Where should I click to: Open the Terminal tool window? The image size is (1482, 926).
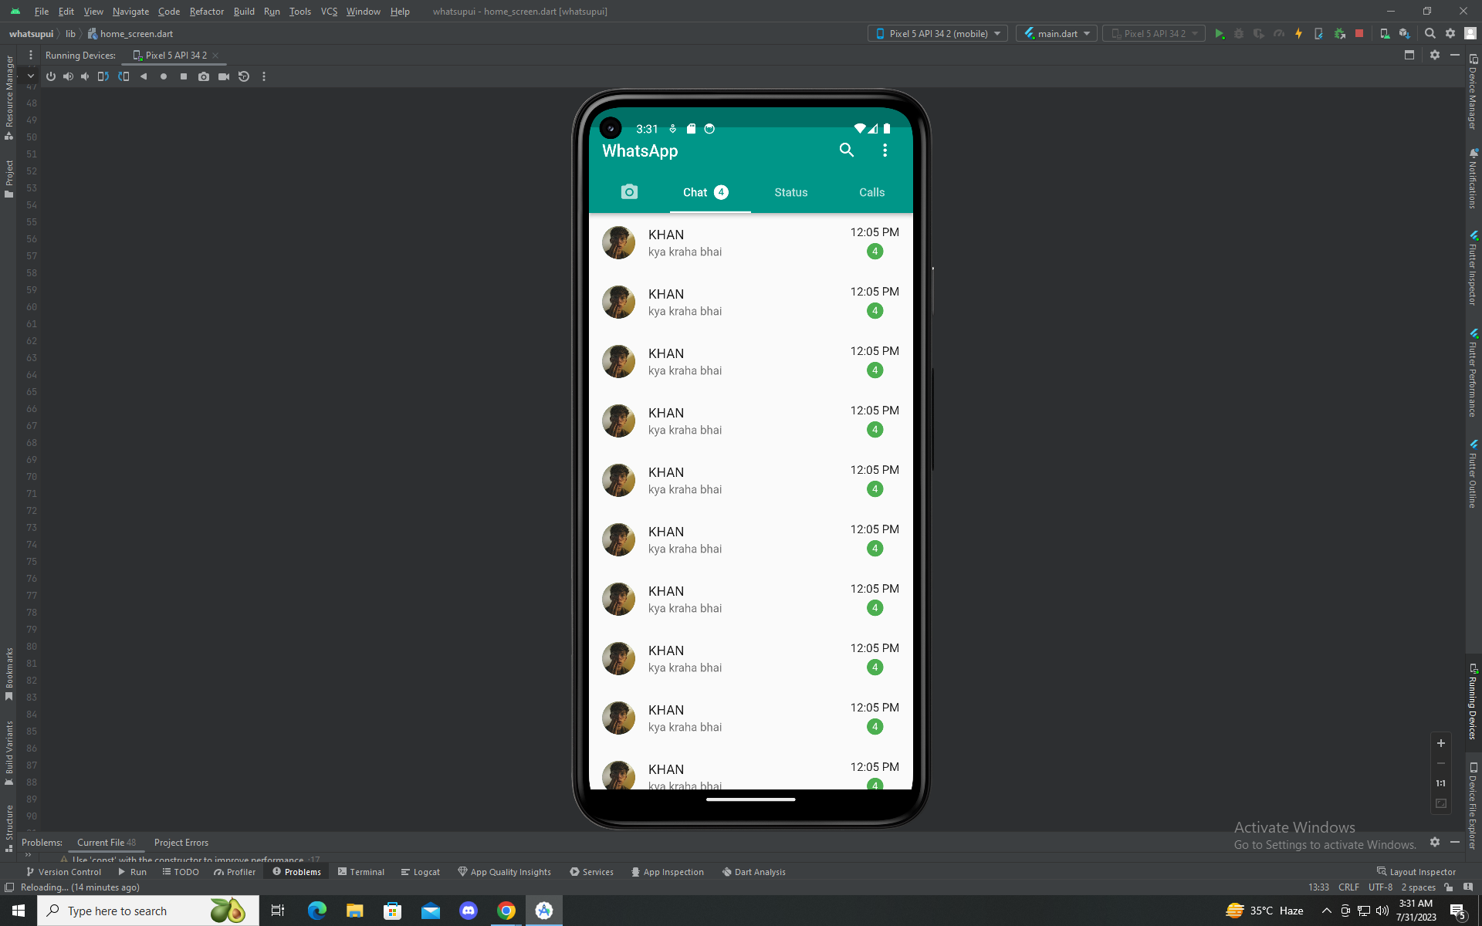click(x=360, y=871)
